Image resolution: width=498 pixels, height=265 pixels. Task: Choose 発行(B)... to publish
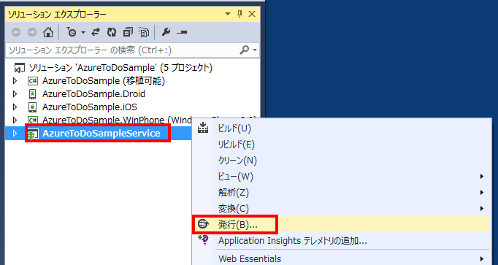(x=342, y=225)
